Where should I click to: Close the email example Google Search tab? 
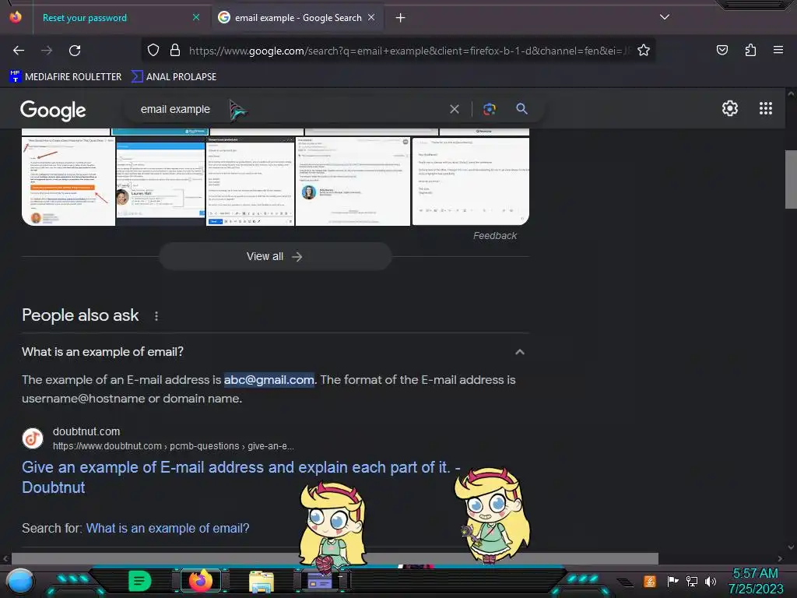[x=371, y=17]
